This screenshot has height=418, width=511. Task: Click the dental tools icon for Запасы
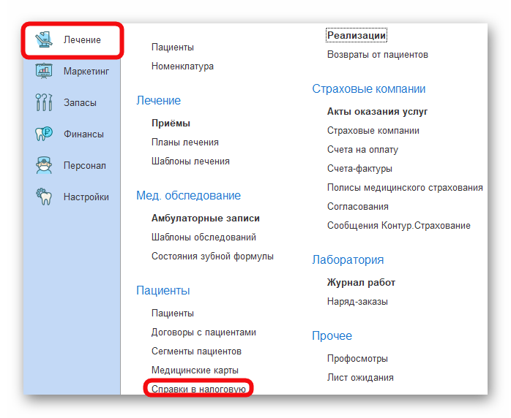[44, 102]
